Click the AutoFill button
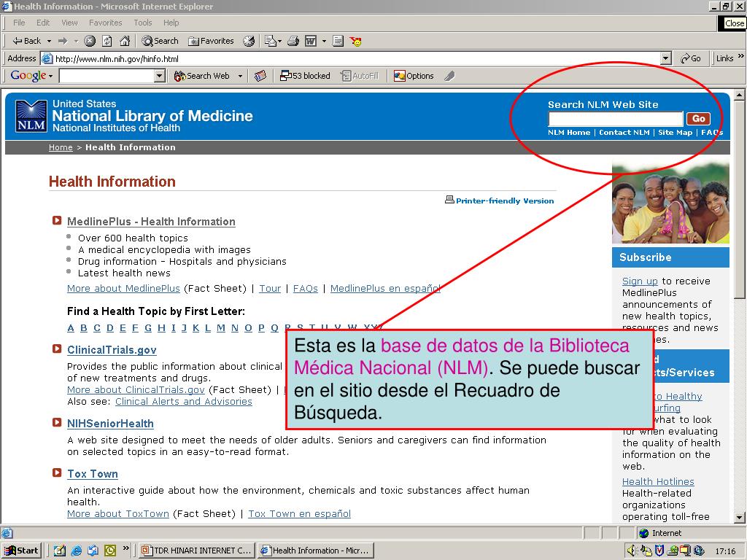The width and height of the screenshot is (747, 560). 360,76
